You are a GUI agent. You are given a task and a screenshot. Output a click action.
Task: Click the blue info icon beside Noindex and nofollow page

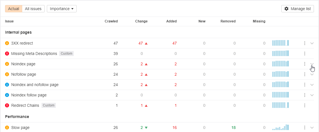click(7, 85)
